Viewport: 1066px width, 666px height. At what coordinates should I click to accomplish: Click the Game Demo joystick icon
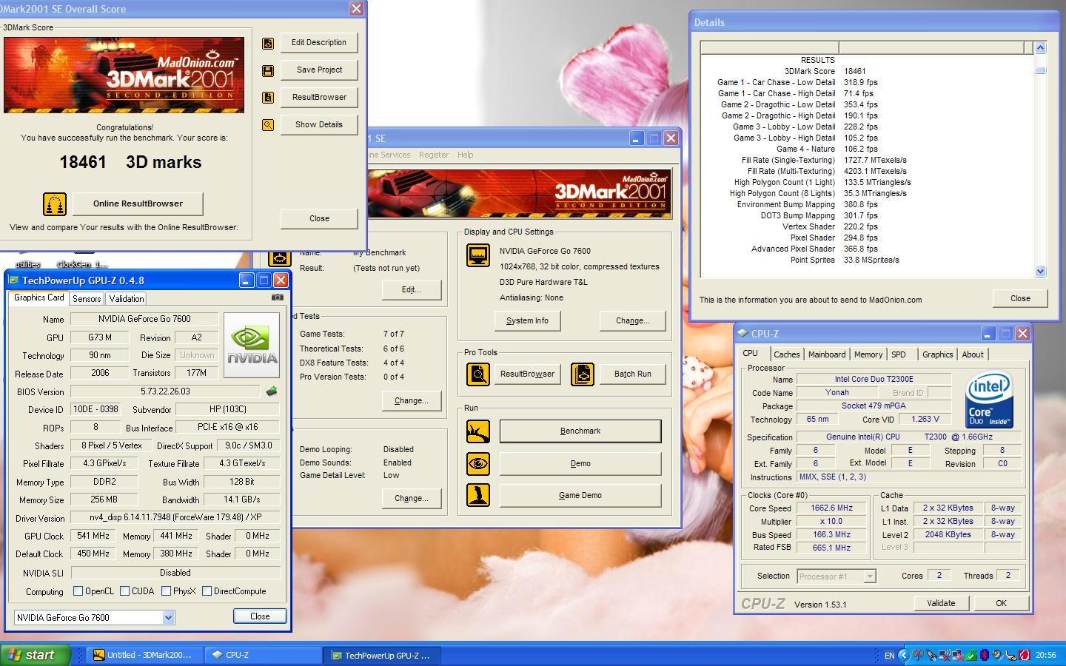click(478, 495)
